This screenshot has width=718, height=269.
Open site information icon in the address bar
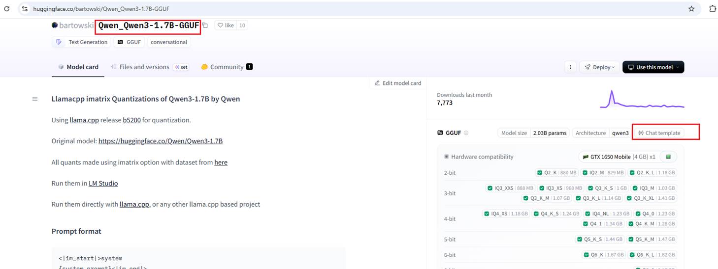pyautogui.click(x=25, y=9)
